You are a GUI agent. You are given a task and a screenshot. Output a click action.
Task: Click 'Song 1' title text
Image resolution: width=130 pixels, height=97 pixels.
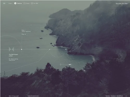[23, 30]
